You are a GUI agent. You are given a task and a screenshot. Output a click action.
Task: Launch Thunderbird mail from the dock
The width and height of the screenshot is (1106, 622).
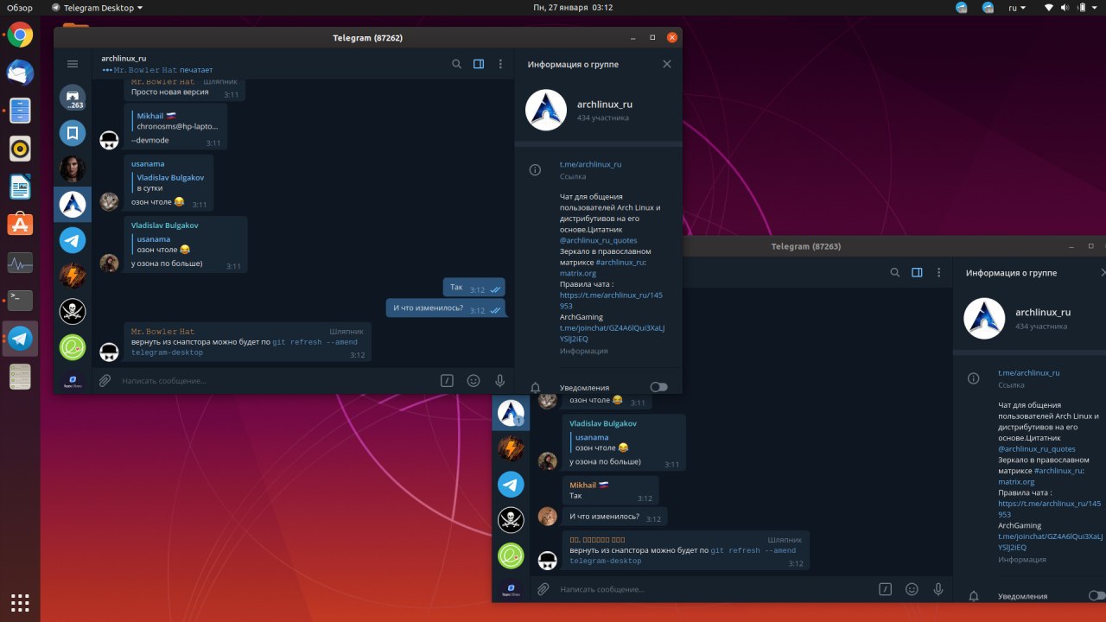click(20, 73)
